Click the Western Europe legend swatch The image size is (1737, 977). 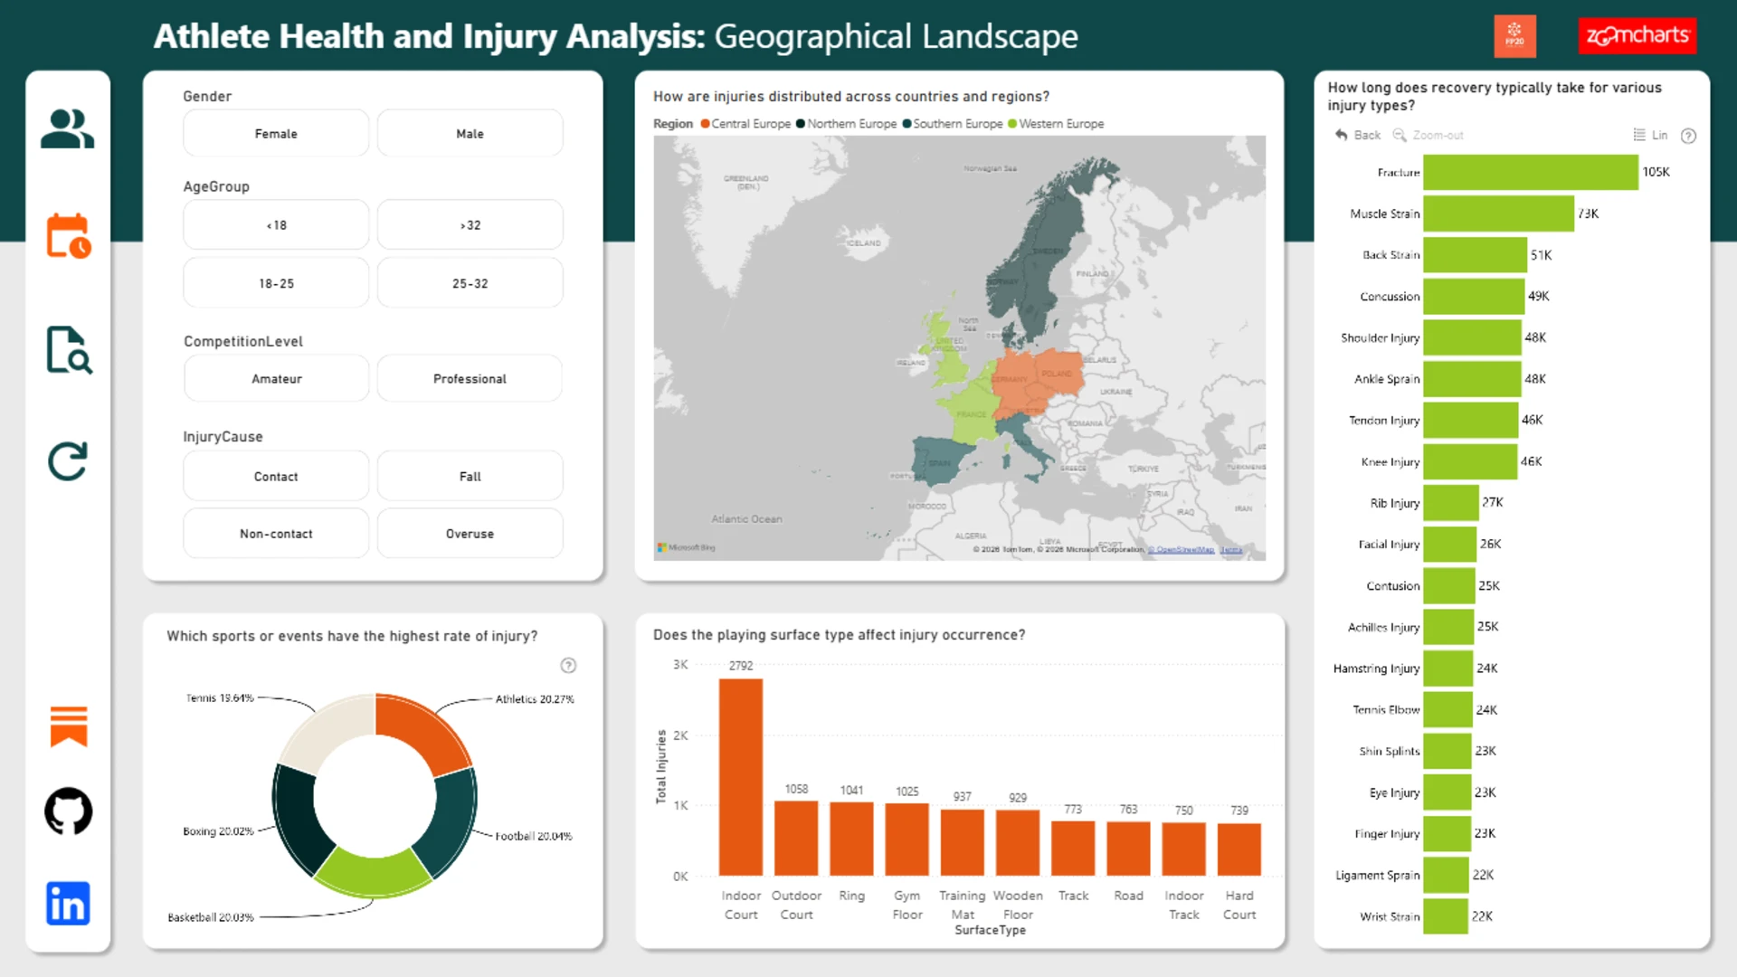[x=1012, y=124]
